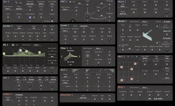Select point C in the 4in1 grid
Viewport: 175px width, 106px height.
point(132,79)
